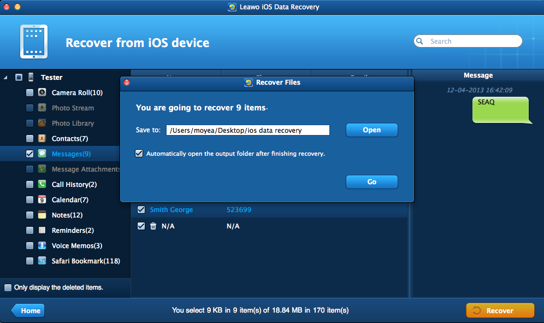Click the Search field
This screenshot has width=544, height=323.
click(x=468, y=41)
